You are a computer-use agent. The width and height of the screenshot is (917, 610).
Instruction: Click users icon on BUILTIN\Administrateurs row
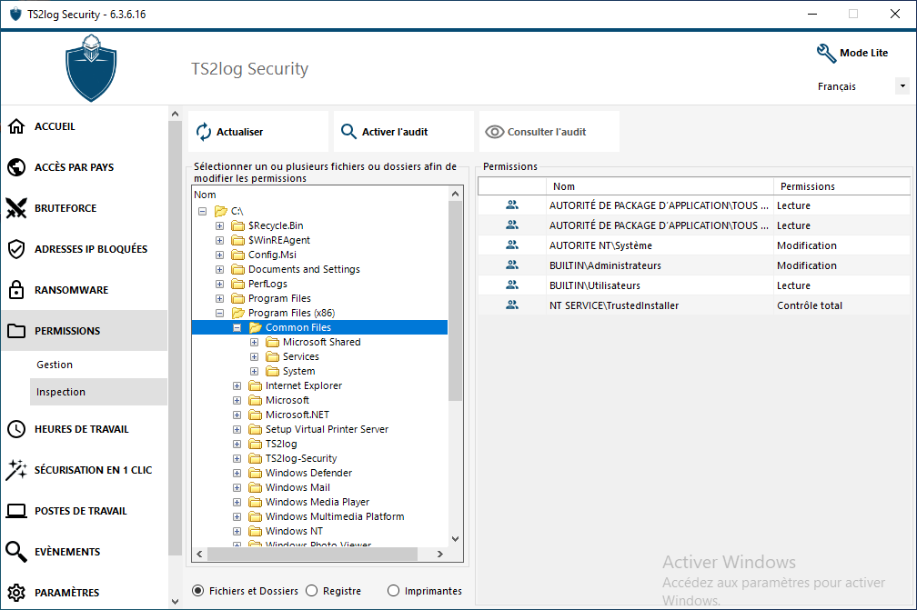coord(512,265)
